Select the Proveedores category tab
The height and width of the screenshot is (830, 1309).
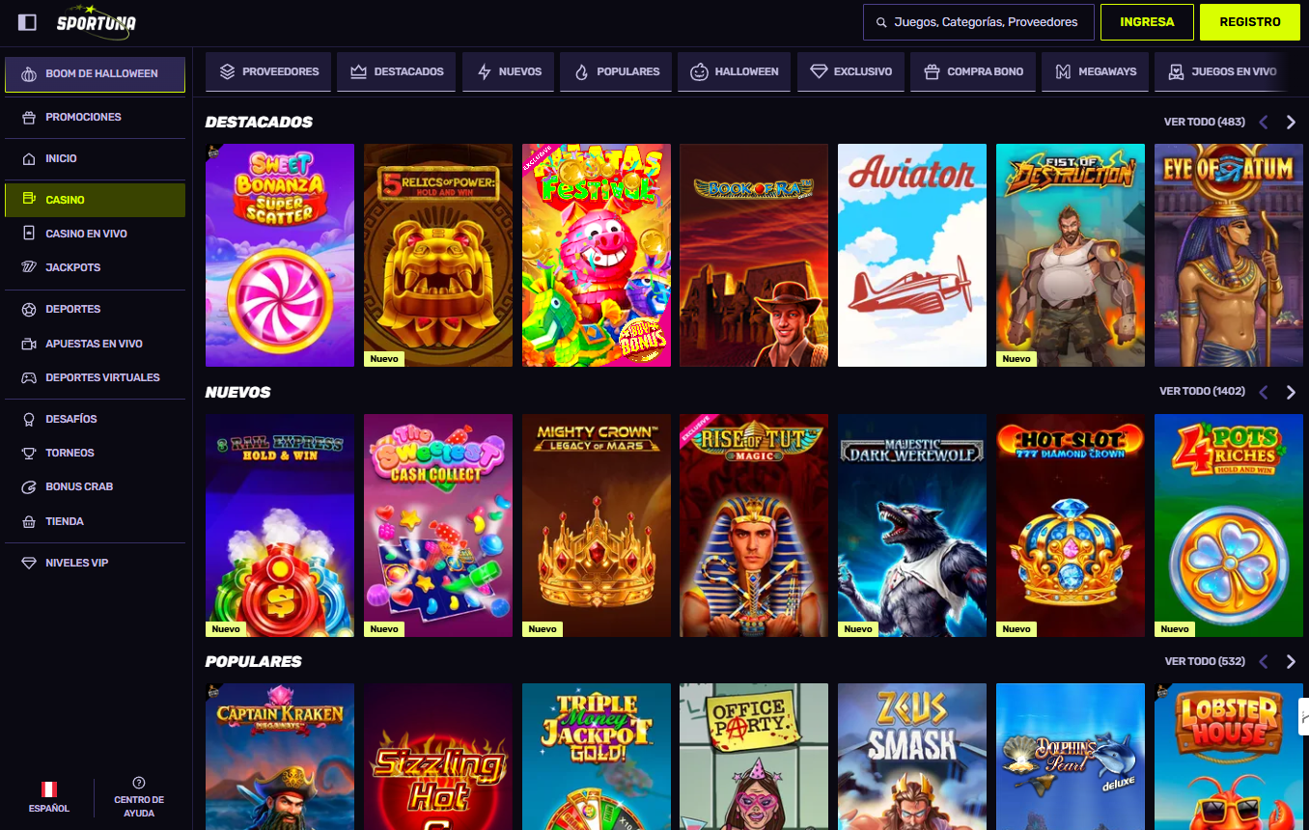pyautogui.click(x=269, y=71)
